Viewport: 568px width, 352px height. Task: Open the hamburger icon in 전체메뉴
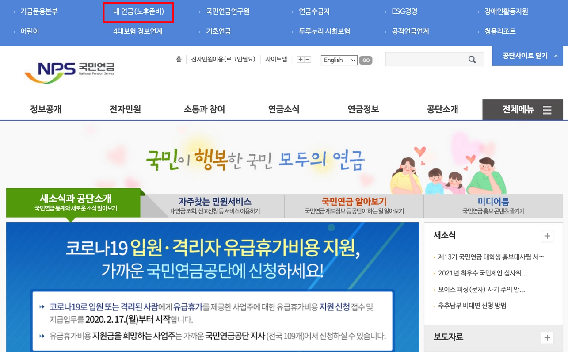[x=547, y=110]
